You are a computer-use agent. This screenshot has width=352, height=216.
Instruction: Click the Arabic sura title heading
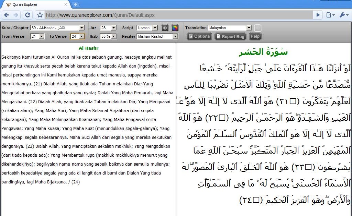(x=263, y=52)
